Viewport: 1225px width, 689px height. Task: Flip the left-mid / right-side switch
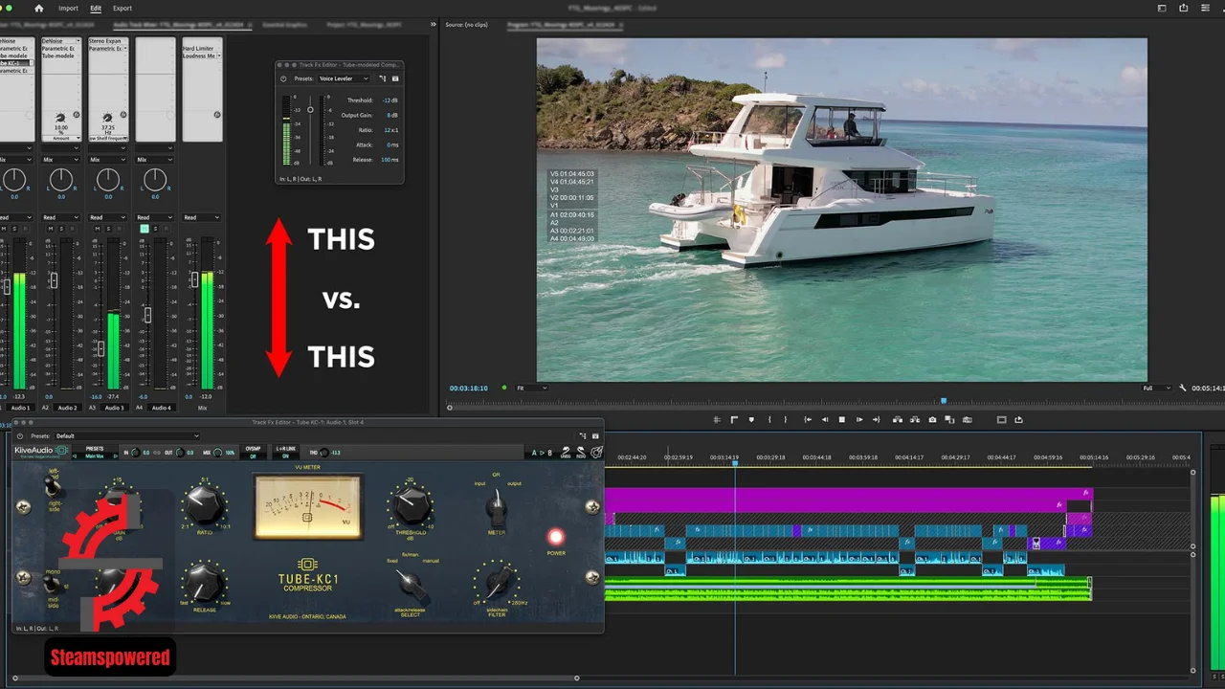(51, 486)
